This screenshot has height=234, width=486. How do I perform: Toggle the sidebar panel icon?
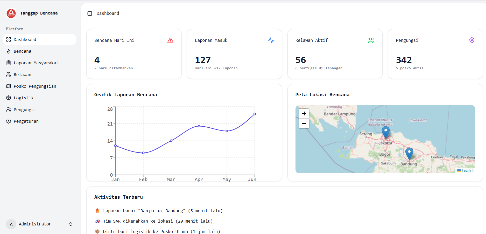pos(90,13)
